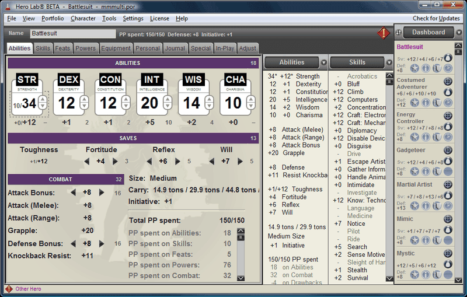Screen dimensions: 467x297
Task: Click Mystic's gear bag icon
Action: (x=448, y=264)
